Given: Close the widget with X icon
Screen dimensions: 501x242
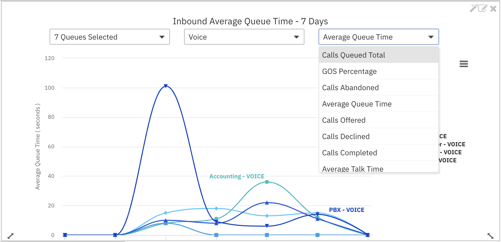Looking at the screenshot, I should [493, 9].
